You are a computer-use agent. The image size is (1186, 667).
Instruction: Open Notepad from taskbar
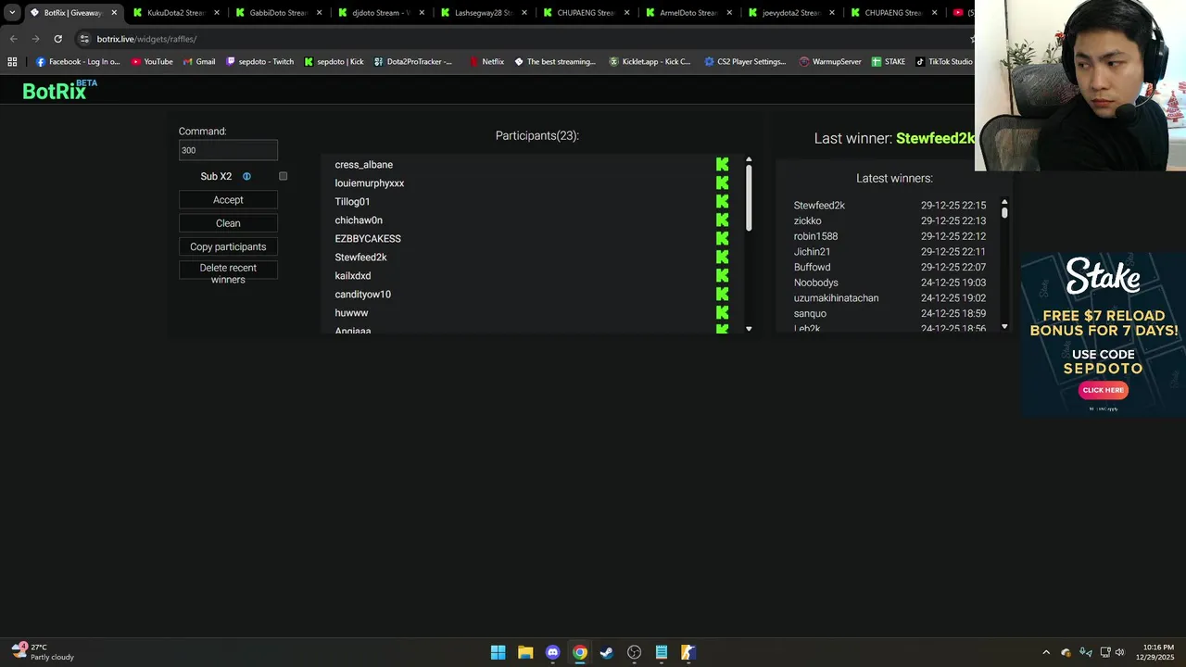(661, 652)
